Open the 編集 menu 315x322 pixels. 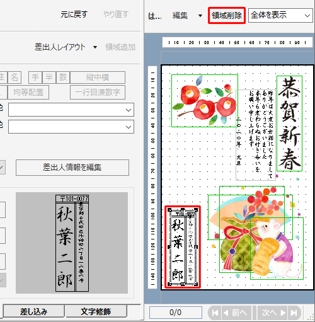click(x=180, y=16)
